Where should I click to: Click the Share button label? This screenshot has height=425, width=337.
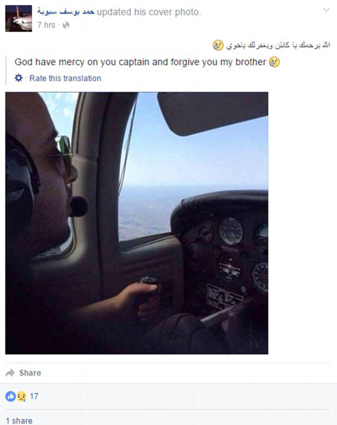(30, 373)
